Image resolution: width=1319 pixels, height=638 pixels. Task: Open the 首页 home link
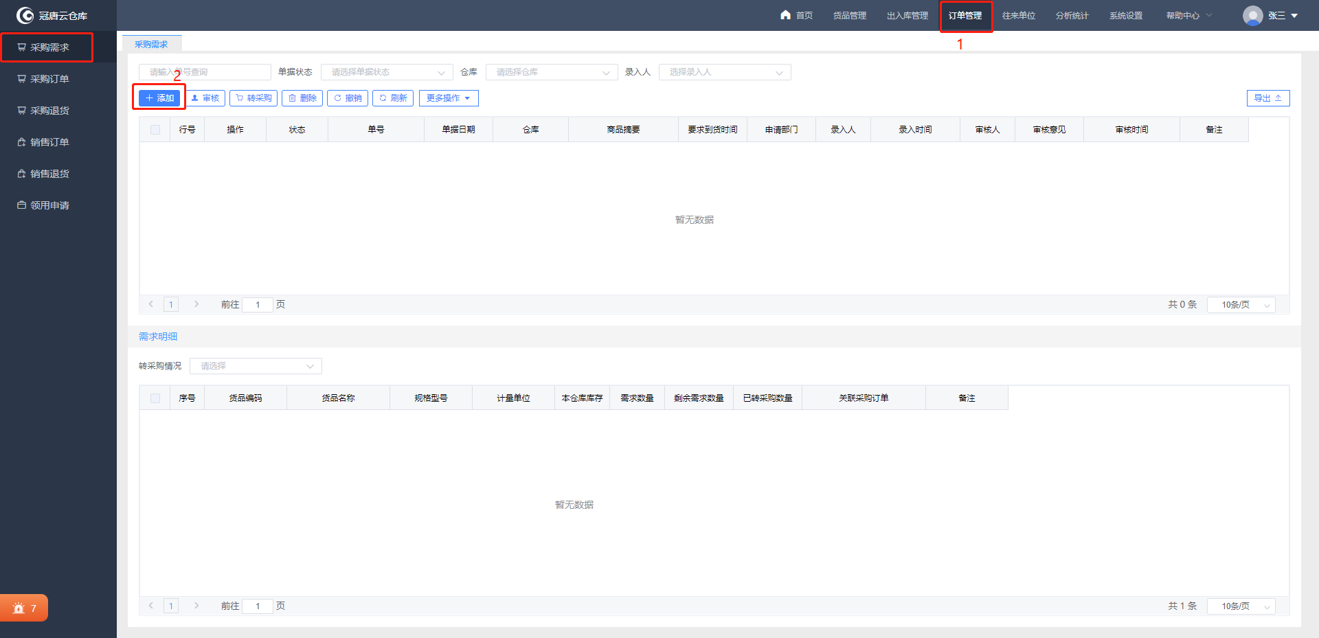tap(796, 15)
